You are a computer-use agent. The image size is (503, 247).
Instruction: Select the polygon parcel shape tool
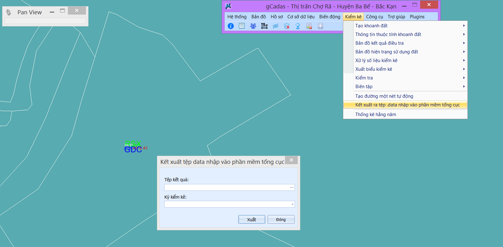click(x=264, y=26)
